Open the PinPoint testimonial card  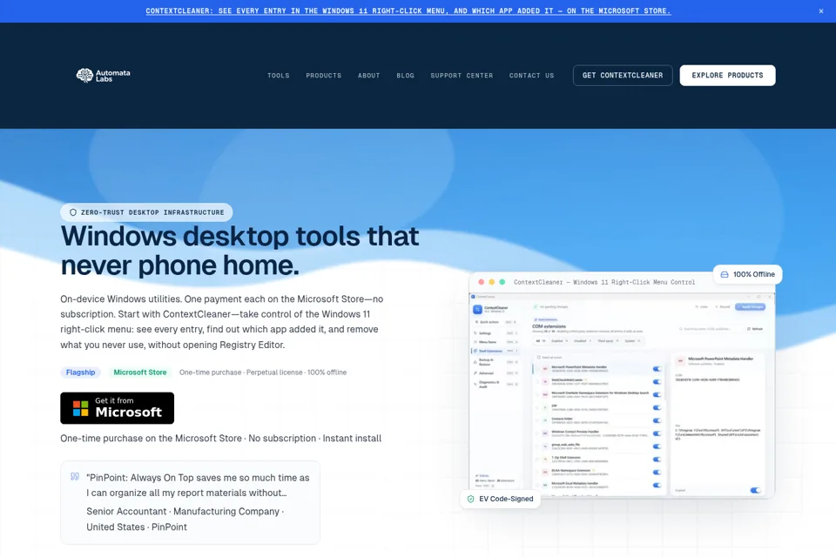(191, 502)
